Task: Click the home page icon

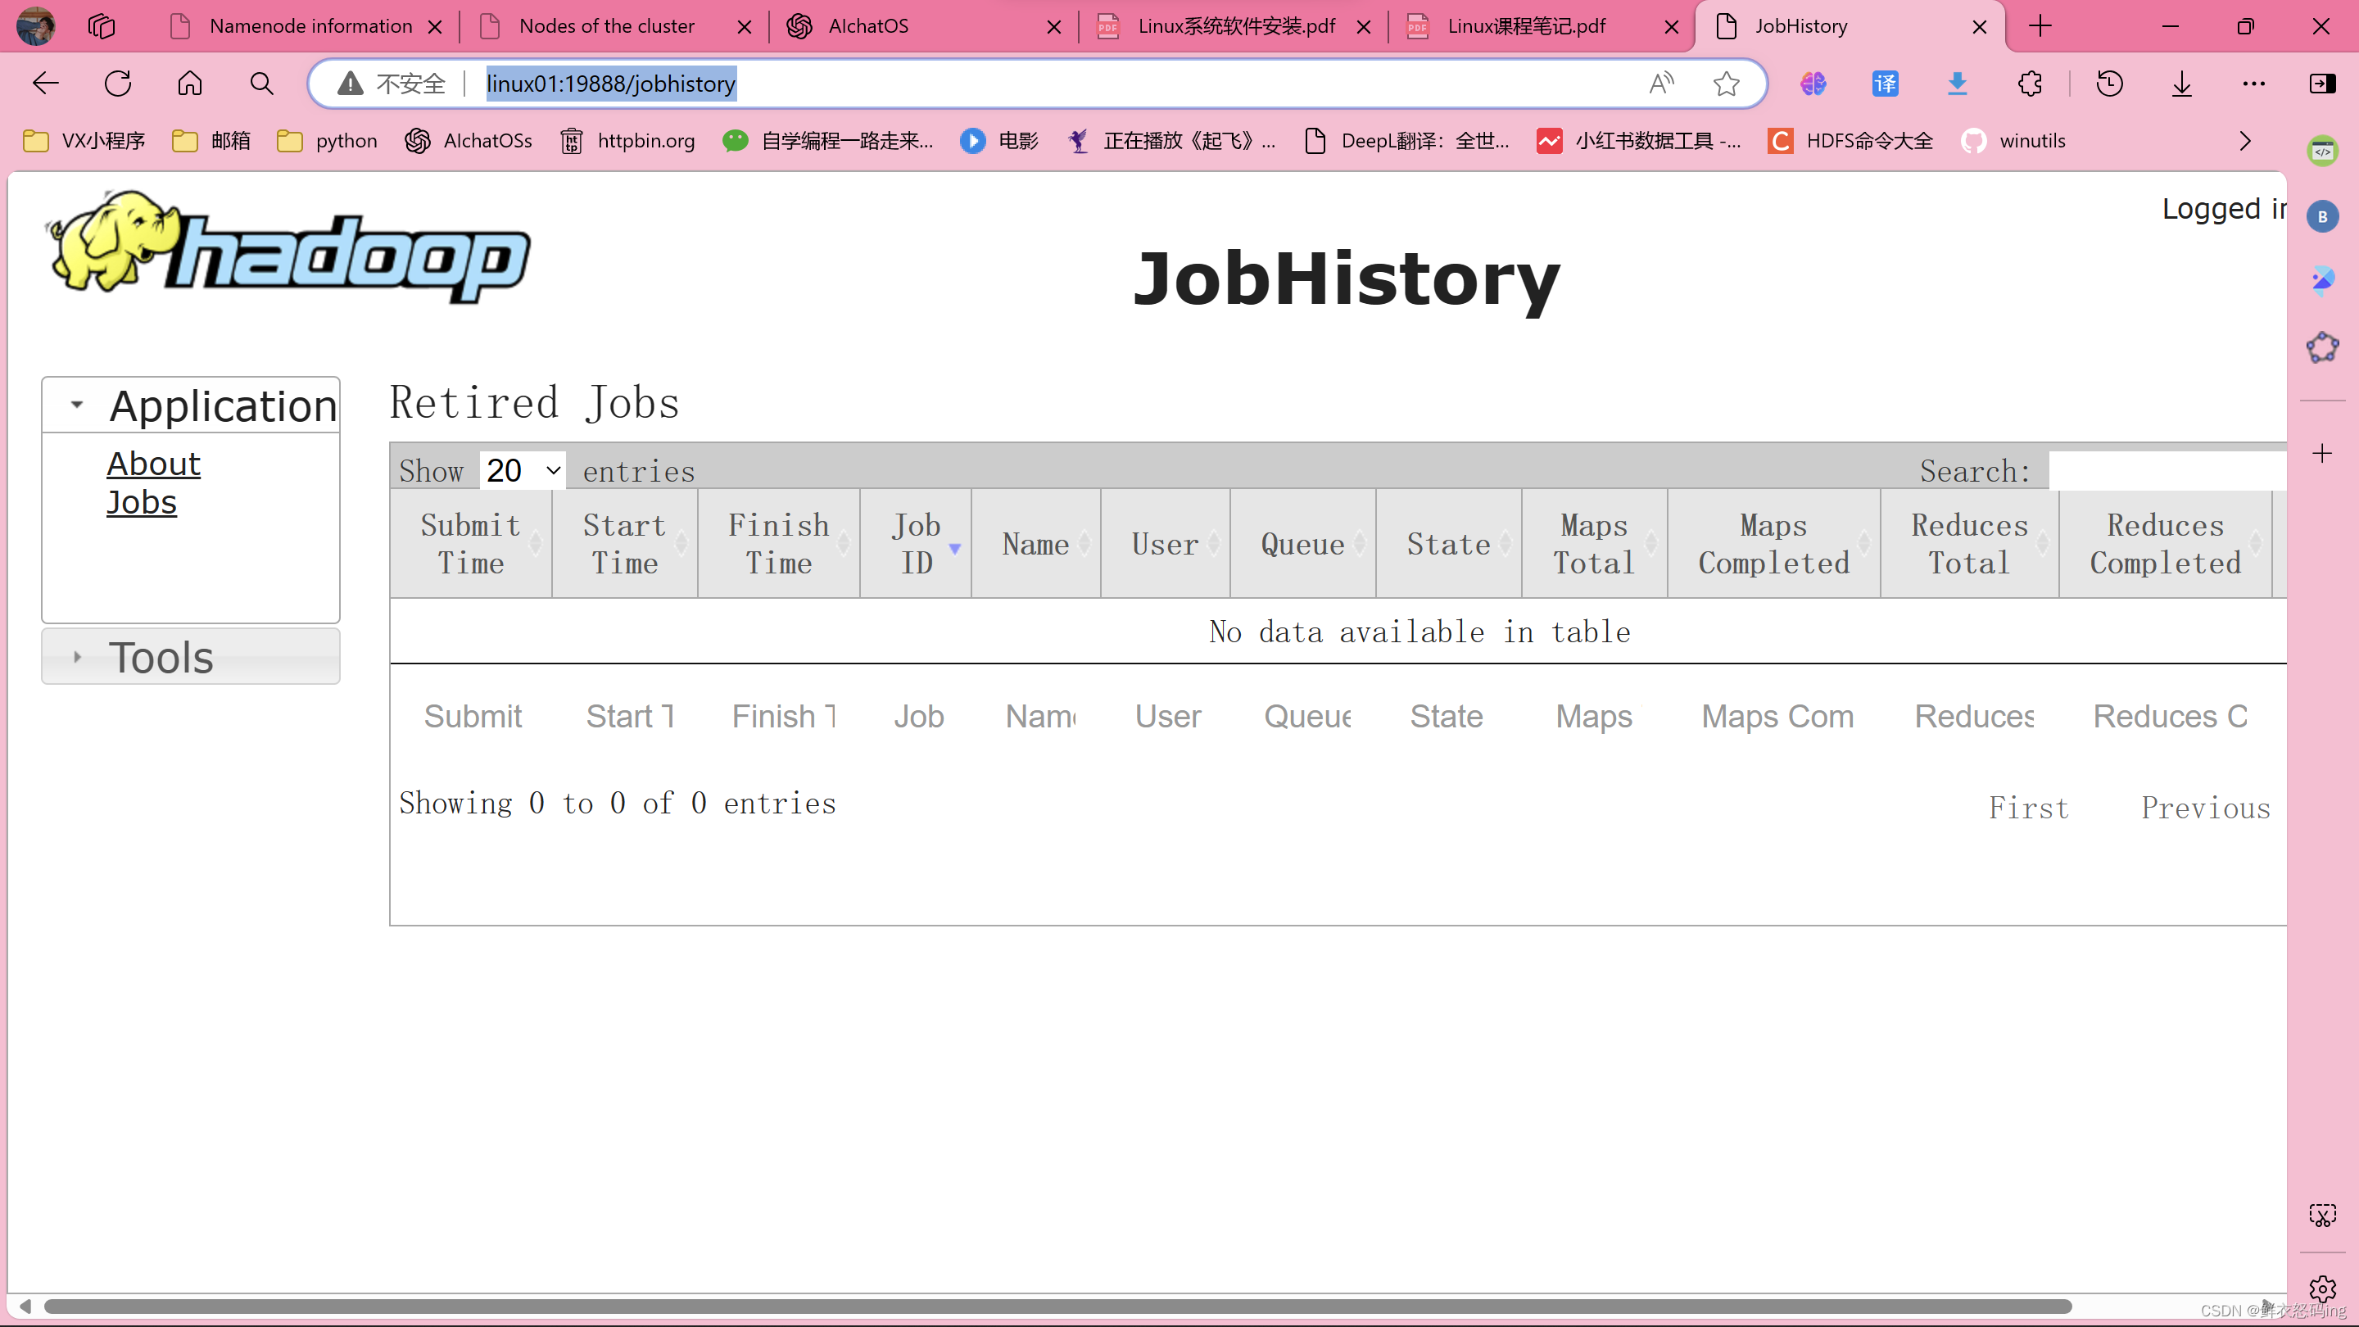Action: pos(189,84)
